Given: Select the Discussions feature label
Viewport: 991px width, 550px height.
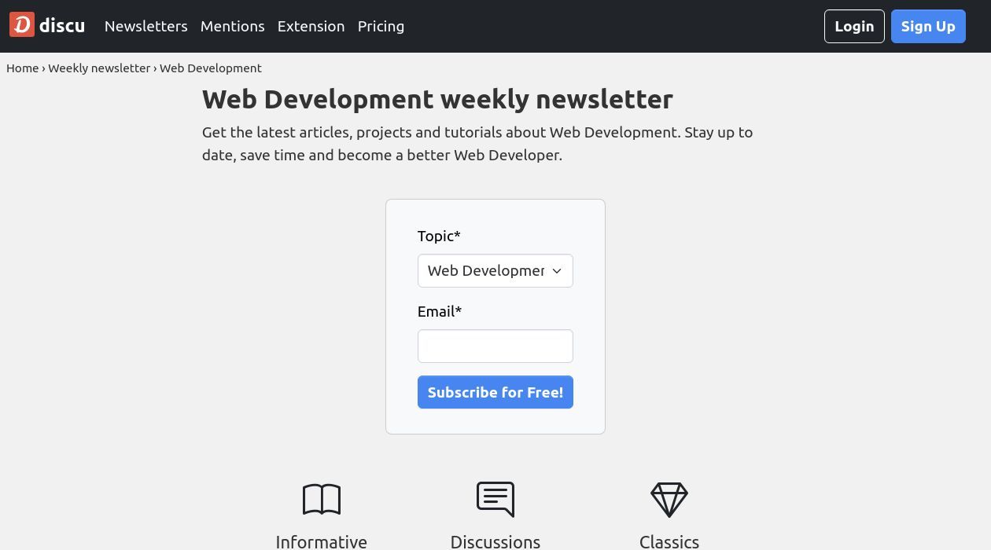Looking at the screenshot, I should click(495, 541).
